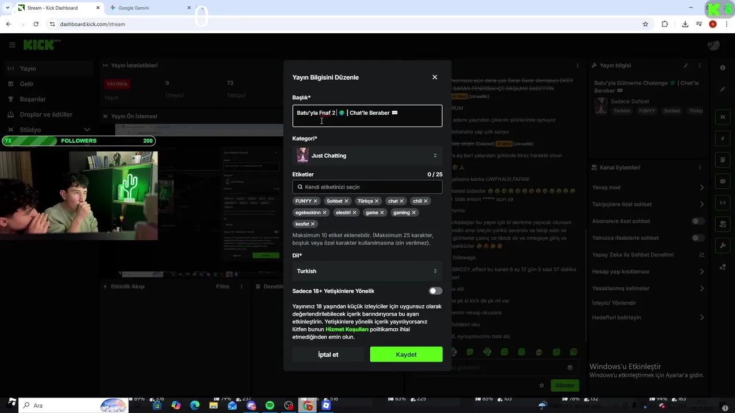Viewport: 735px width, 413px height.
Task: Open Kanal Eylemleri panel options menu
Action: 699,167
